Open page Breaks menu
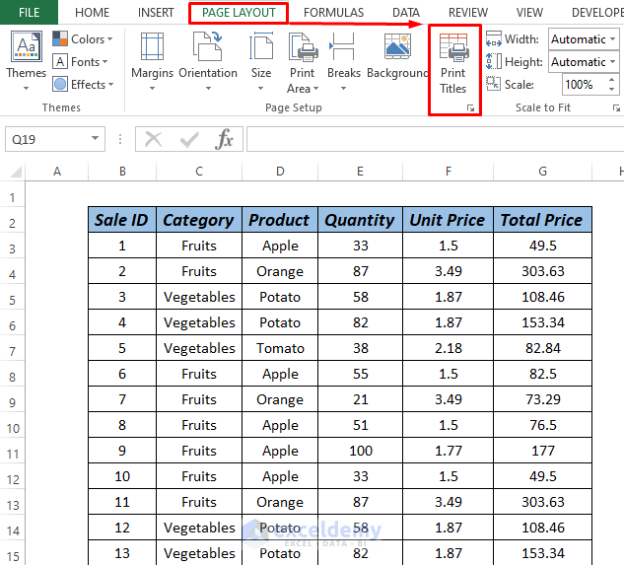The width and height of the screenshot is (624, 565). pyautogui.click(x=344, y=61)
